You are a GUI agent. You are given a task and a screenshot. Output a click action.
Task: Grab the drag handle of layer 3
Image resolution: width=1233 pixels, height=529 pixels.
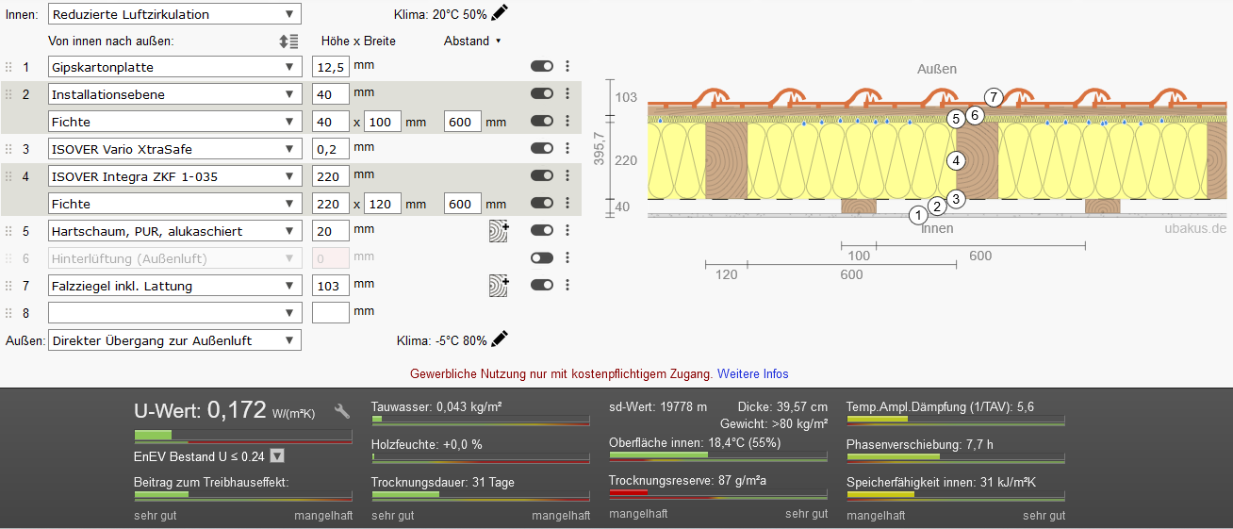coord(9,149)
